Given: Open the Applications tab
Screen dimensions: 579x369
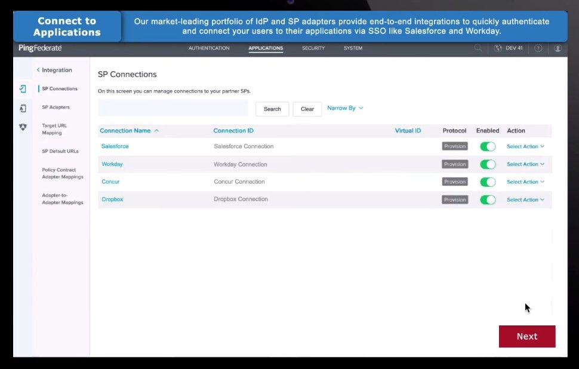Looking at the screenshot, I should (x=266, y=48).
